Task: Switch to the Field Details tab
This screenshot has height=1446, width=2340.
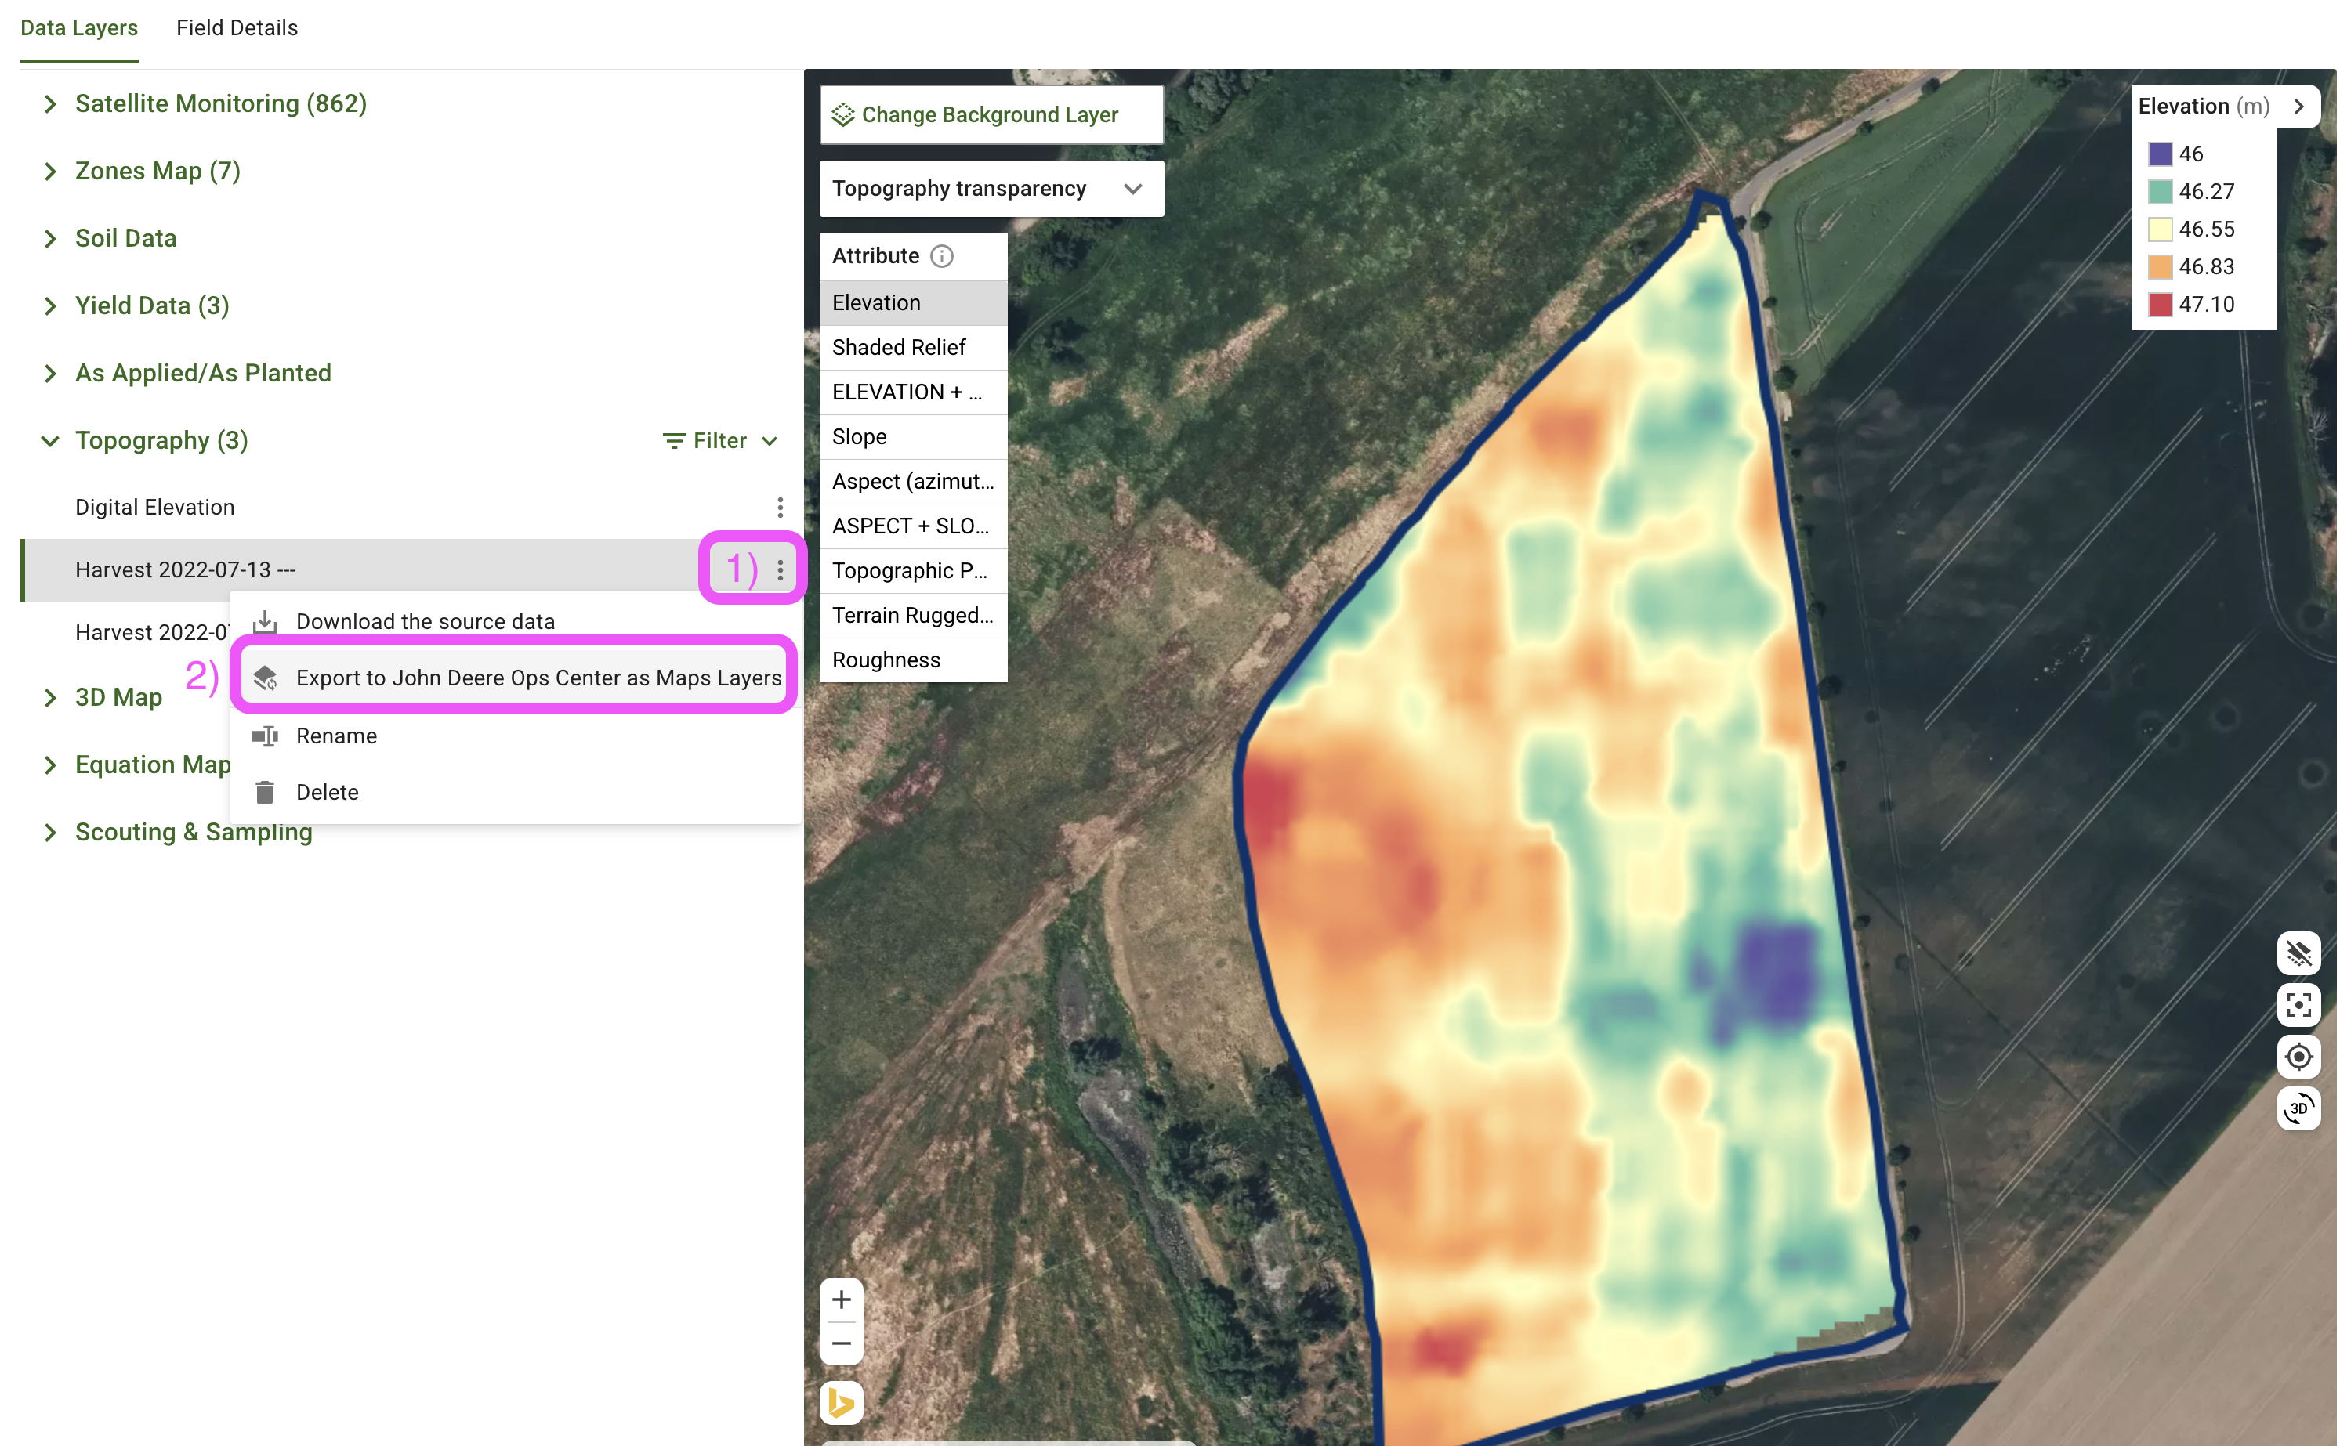Action: (x=237, y=27)
